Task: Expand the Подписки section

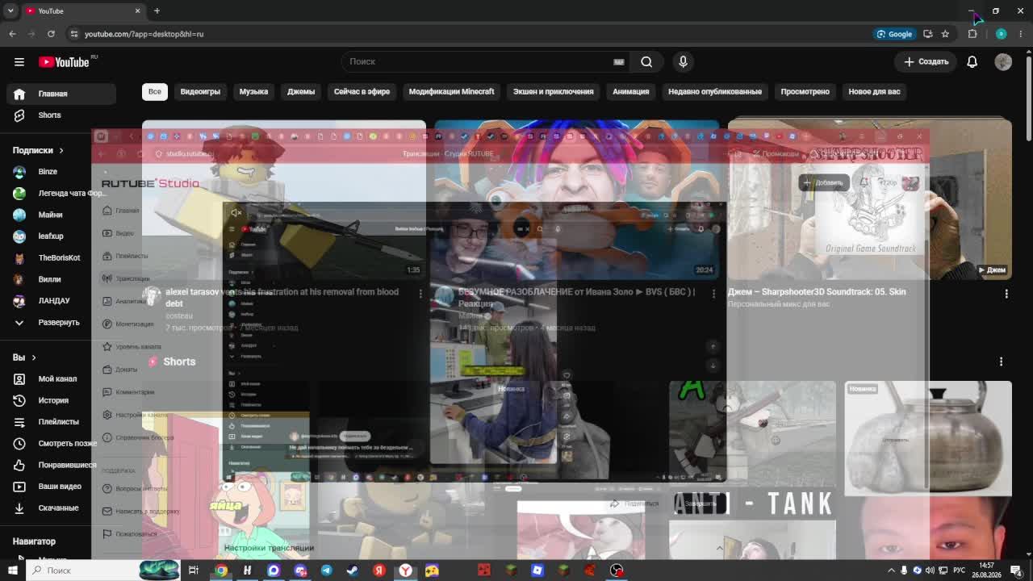Action: [38, 150]
